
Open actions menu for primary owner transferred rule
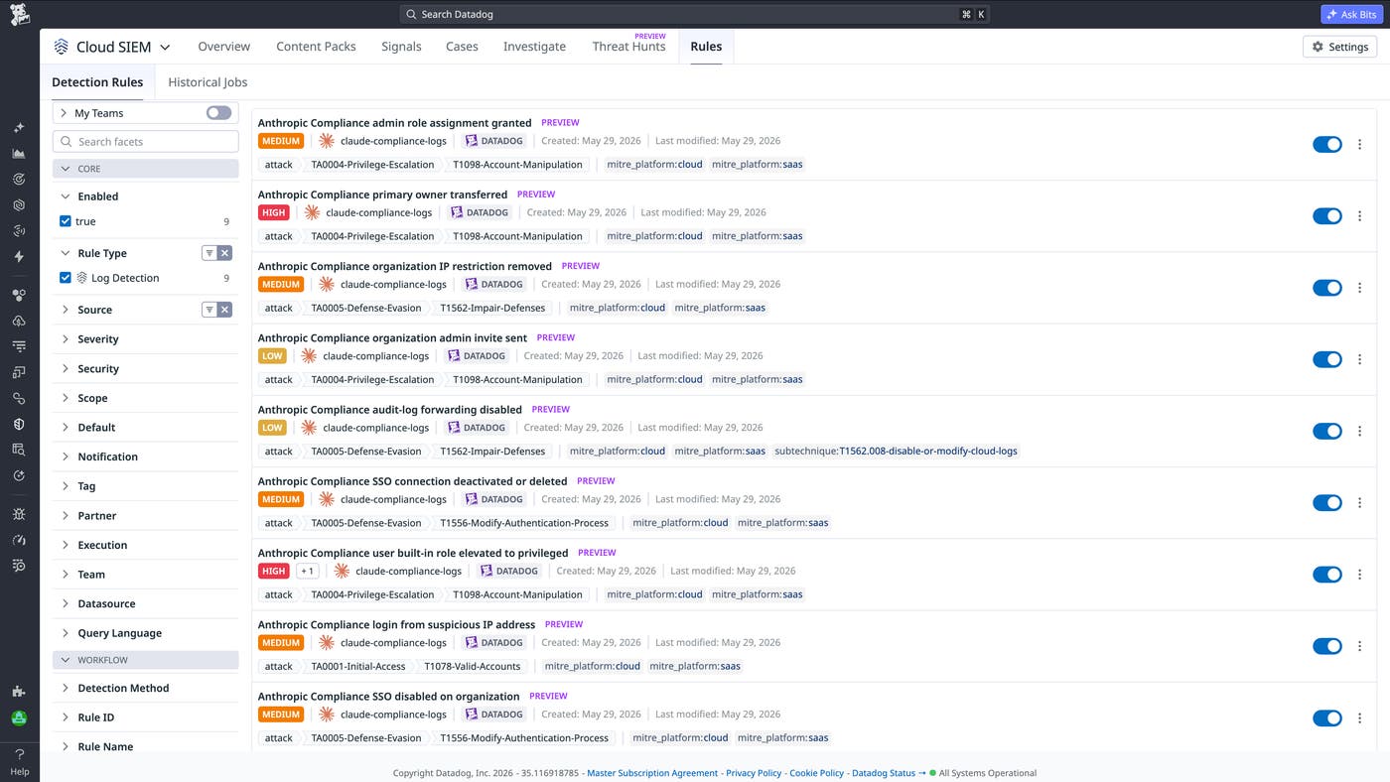1359,216
